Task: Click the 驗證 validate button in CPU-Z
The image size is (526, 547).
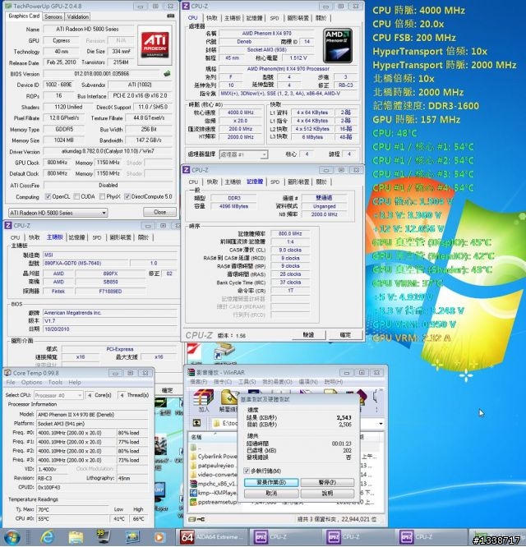Action: (308, 335)
